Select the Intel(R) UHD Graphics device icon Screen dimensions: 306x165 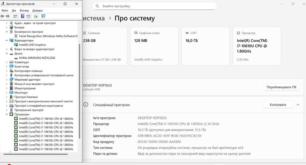(16, 45)
